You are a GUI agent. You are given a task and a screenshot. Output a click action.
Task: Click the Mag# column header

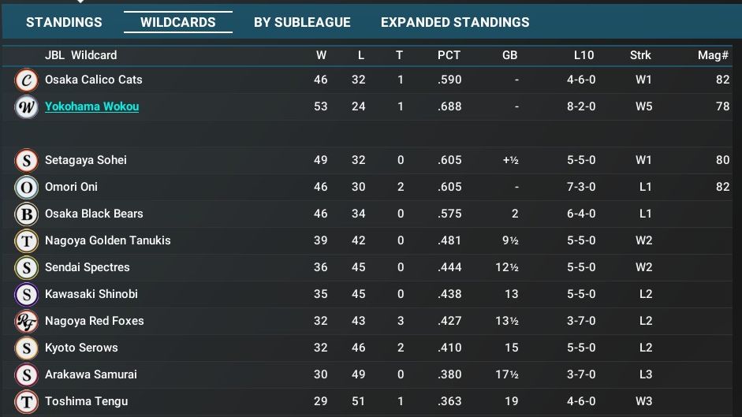point(714,55)
